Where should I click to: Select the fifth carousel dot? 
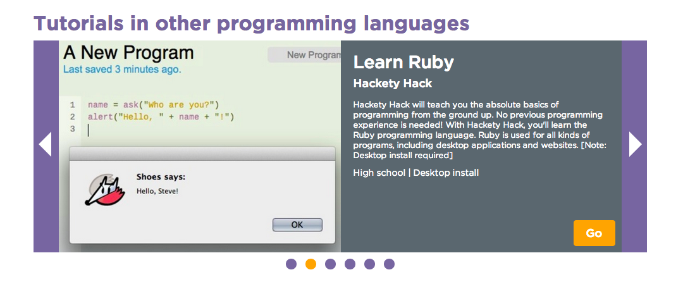coord(369,264)
